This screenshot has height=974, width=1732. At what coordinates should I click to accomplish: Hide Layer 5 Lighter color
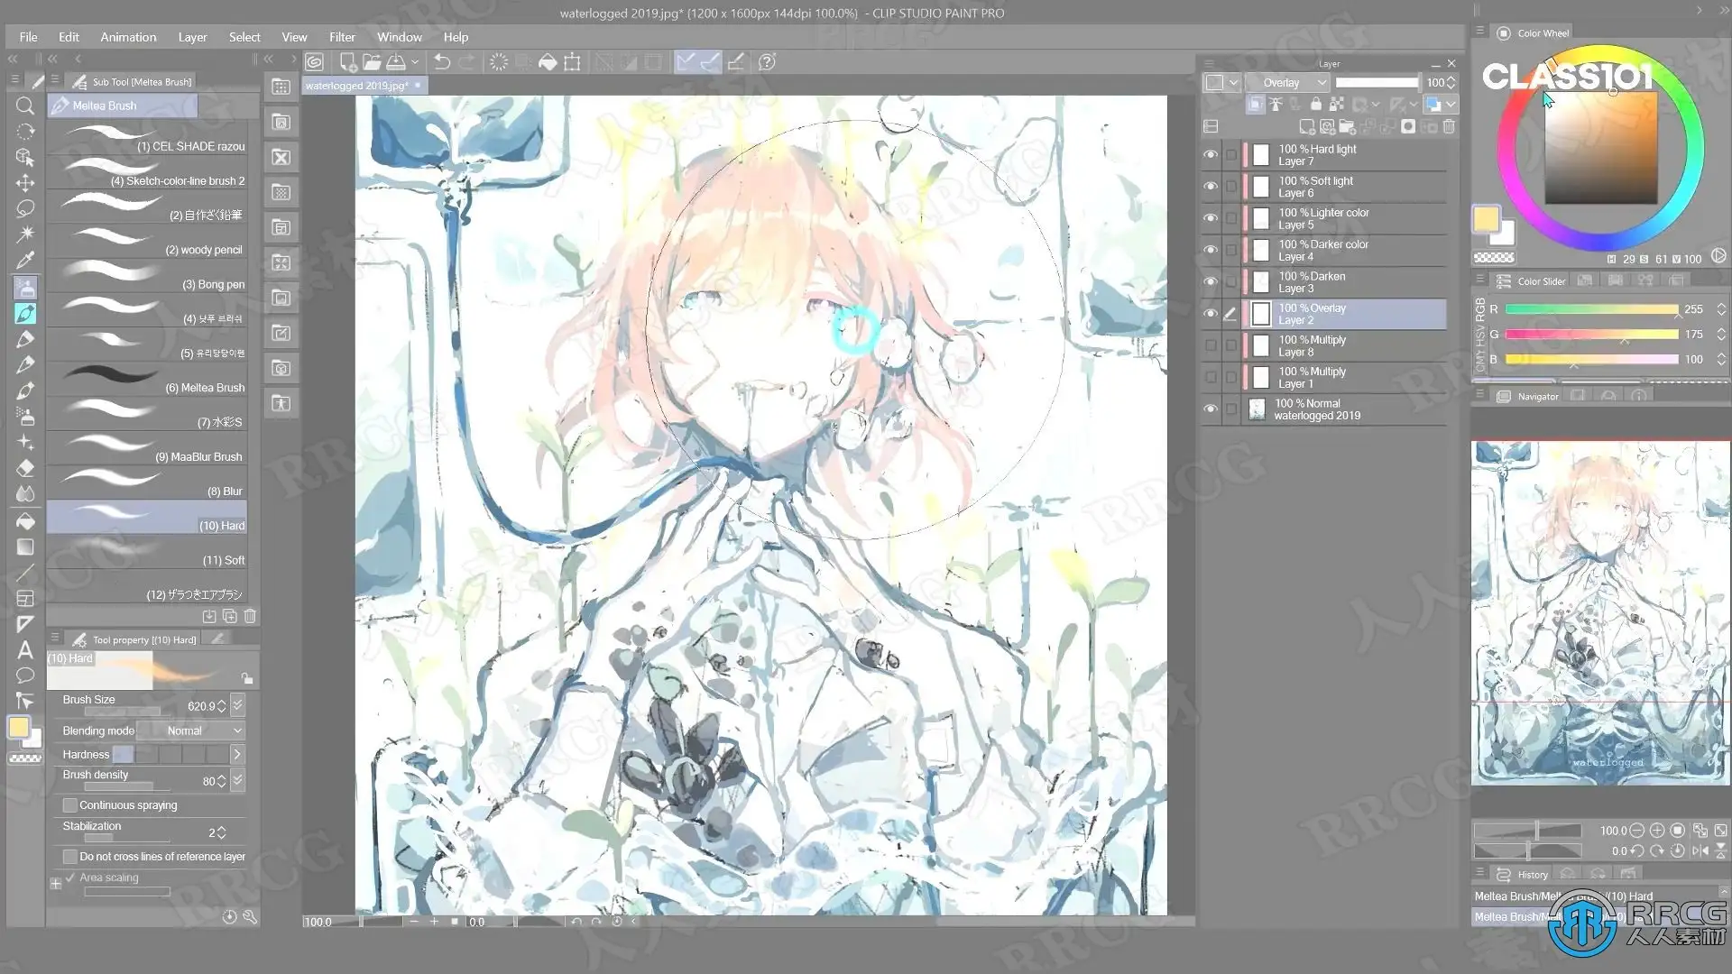click(x=1211, y=218)
